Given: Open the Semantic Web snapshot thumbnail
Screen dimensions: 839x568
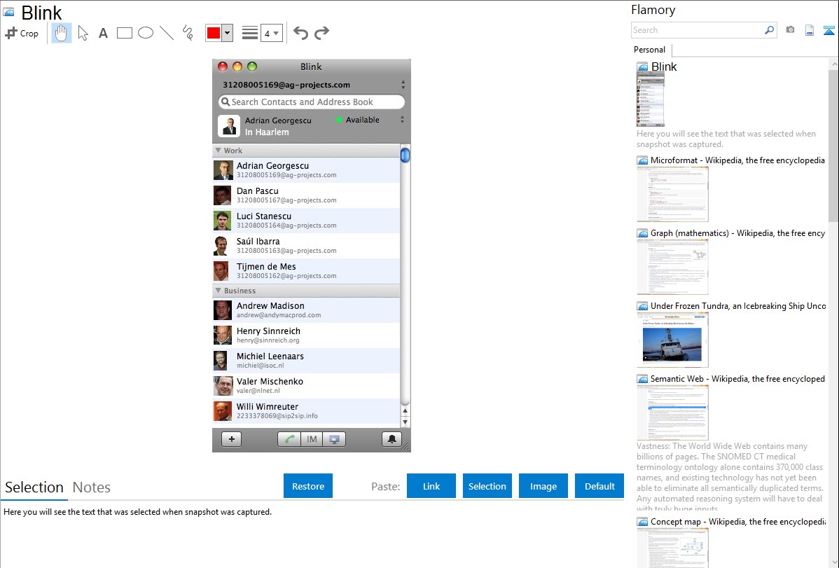Looking at the screenshot, I should tap(672, 413).
